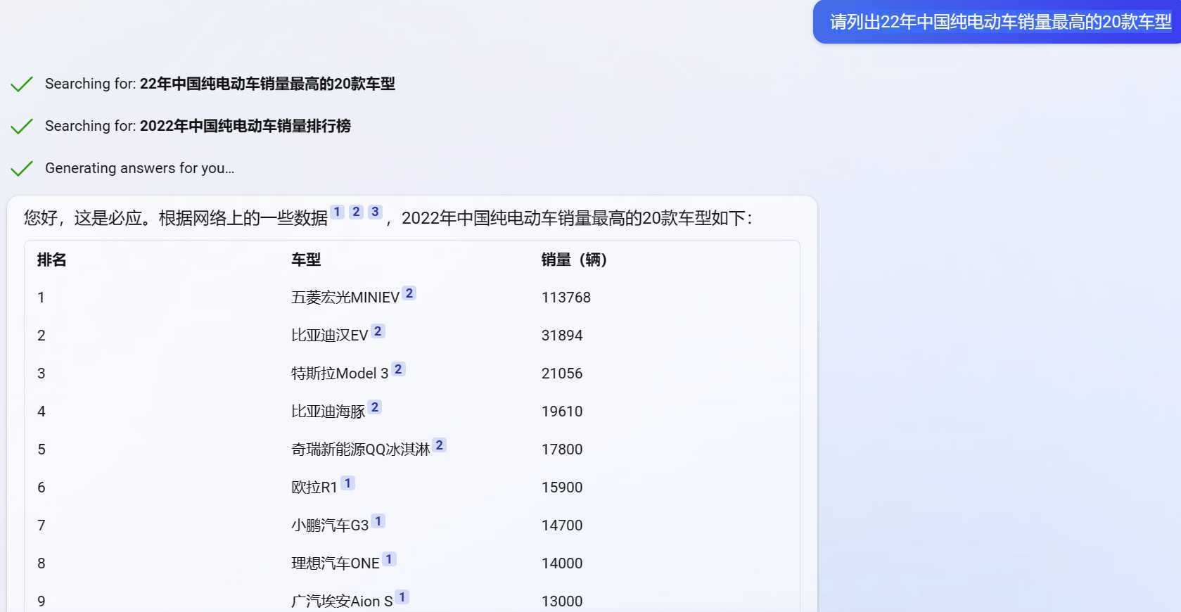Click the citation beside 欧拉R1
The height and width of the screenshot is (612, 1181).
347,483
